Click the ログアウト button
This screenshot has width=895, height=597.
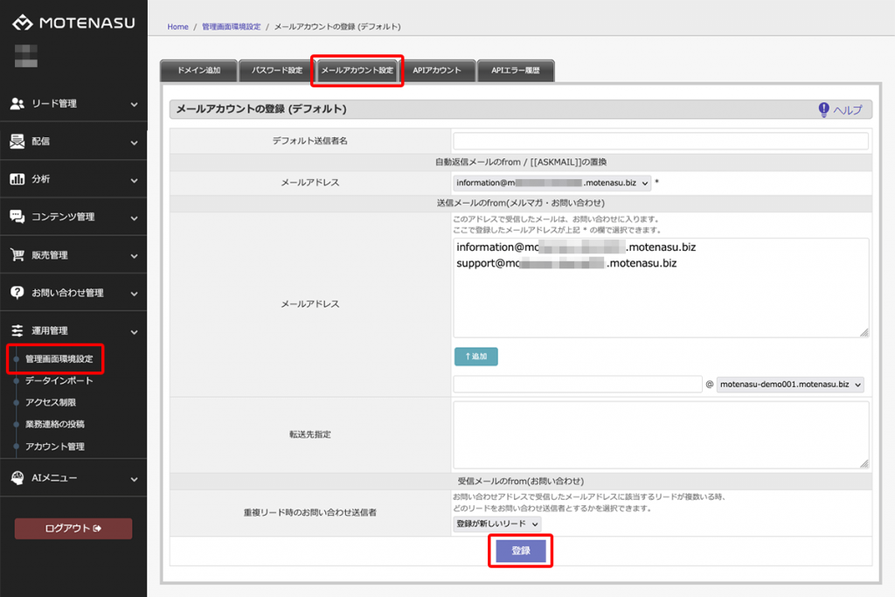tap(73, 528)
